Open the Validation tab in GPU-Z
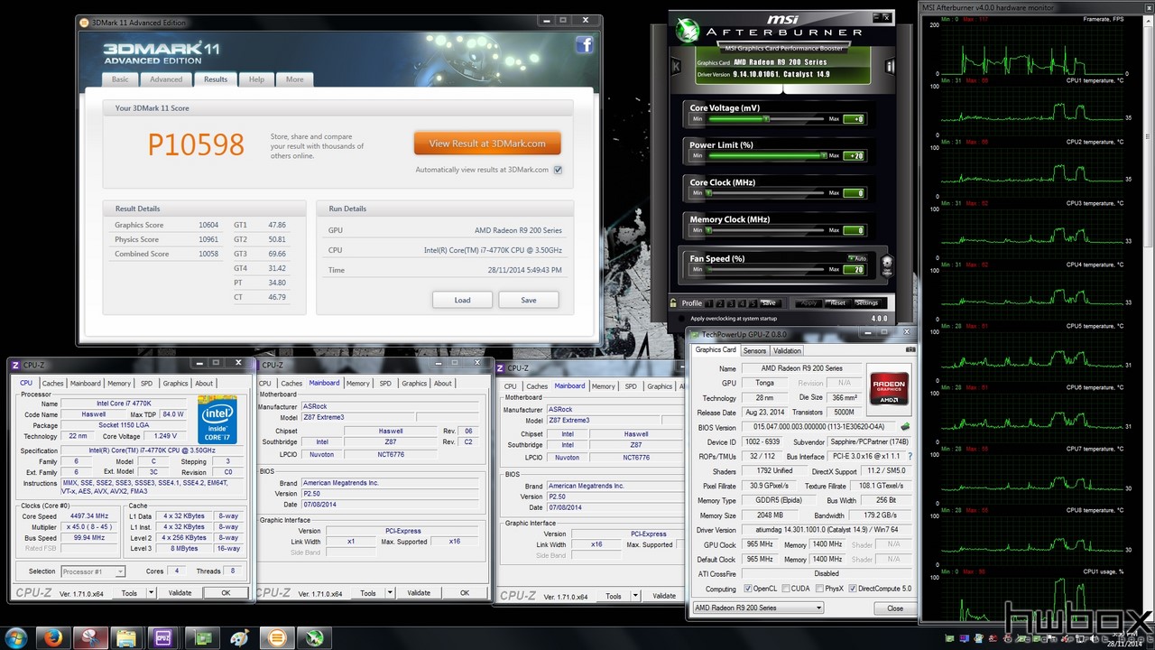Image resolution: width=1155 pixels, height=650 pixels. click(x=787, y=350)
